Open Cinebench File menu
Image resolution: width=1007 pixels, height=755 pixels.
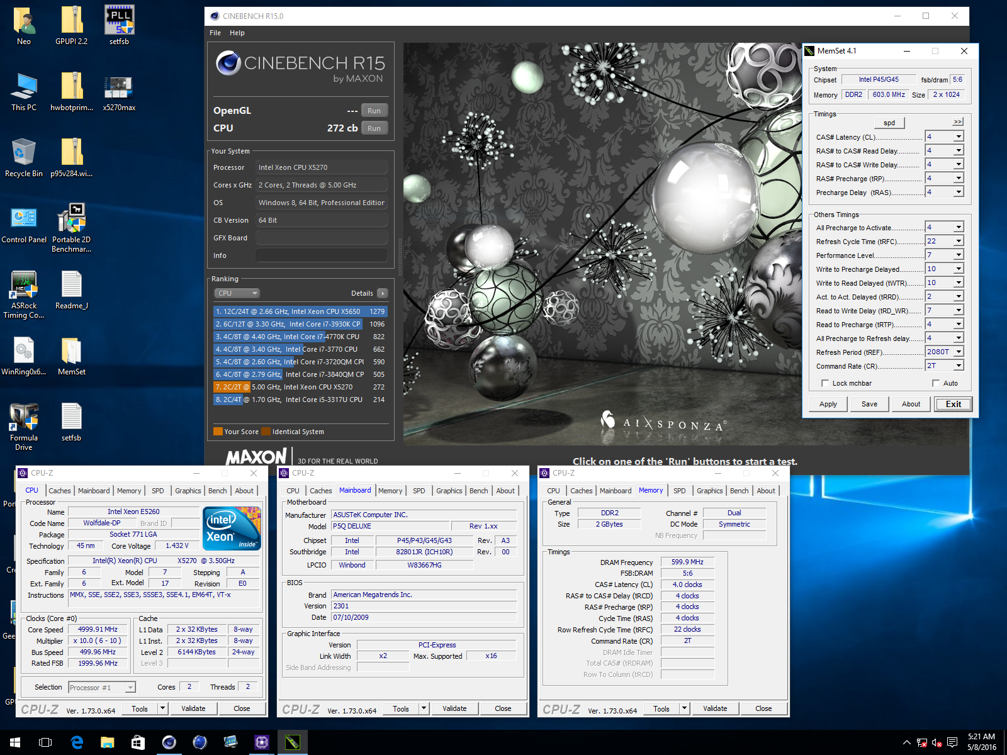[215, 33]
